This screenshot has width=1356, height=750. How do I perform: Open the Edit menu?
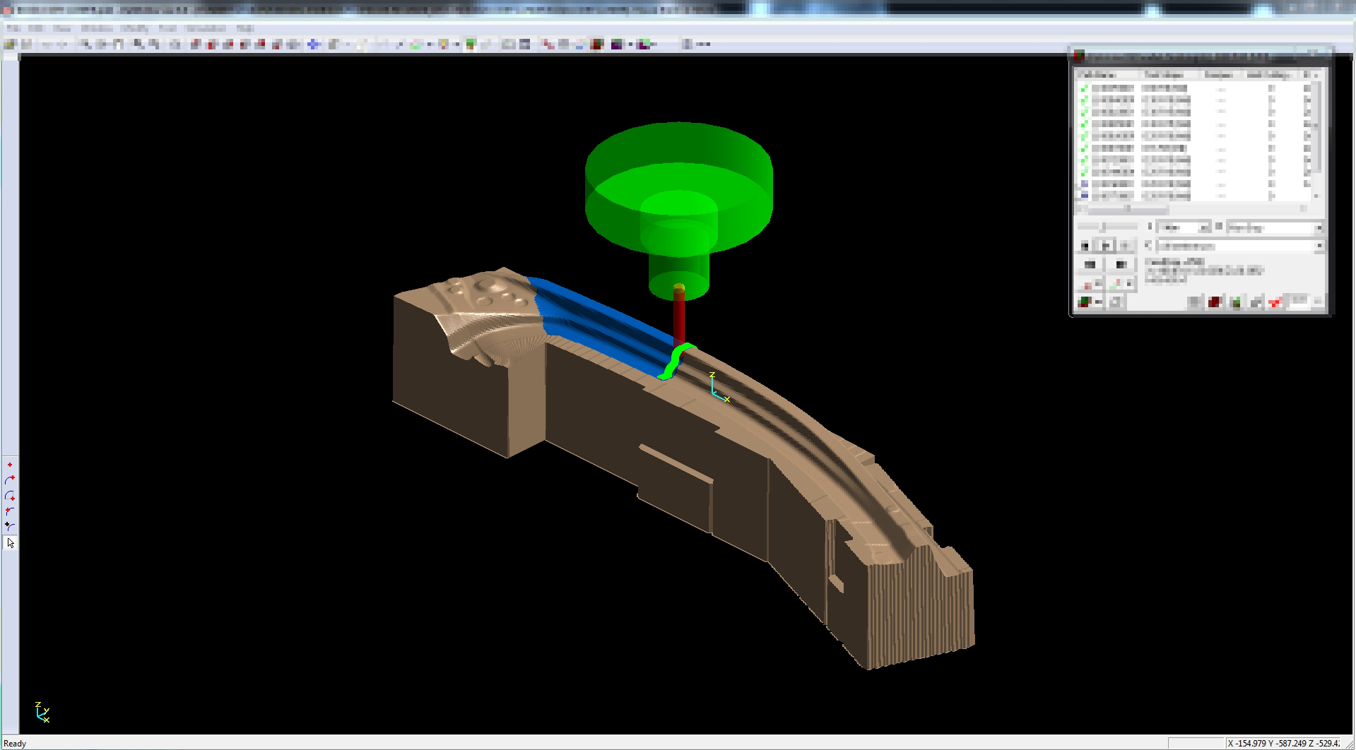[x=35, y=28]
